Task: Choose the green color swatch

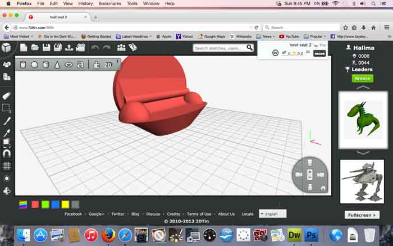Action: [45, 204]
